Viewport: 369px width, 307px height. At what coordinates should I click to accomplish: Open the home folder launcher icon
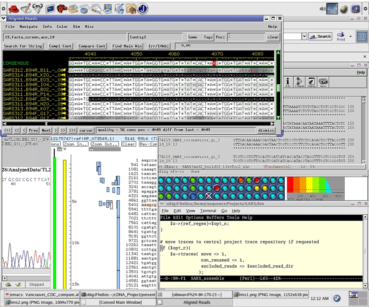coord(131,8)
